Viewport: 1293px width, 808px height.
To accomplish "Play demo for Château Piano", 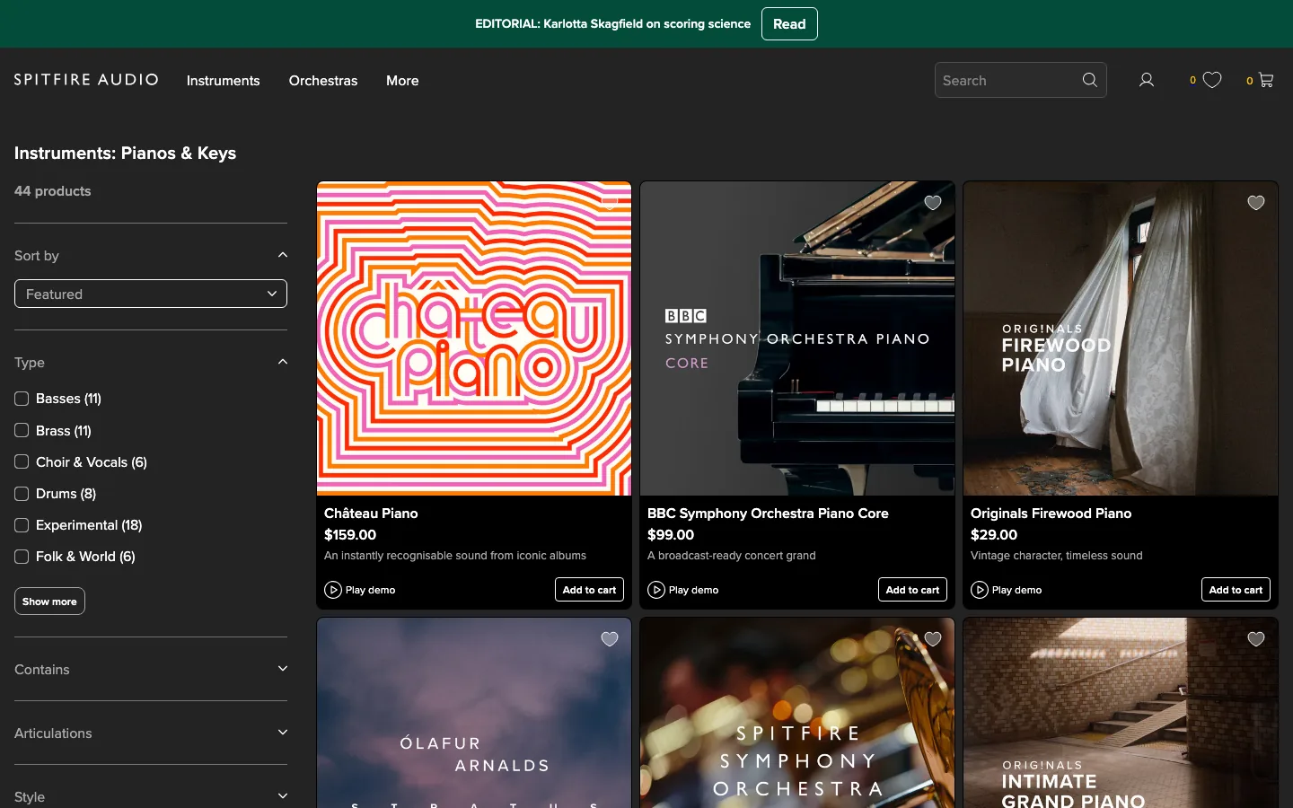I will pos(360,590).
